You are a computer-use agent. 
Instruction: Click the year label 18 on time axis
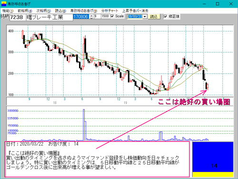[55, 103]
